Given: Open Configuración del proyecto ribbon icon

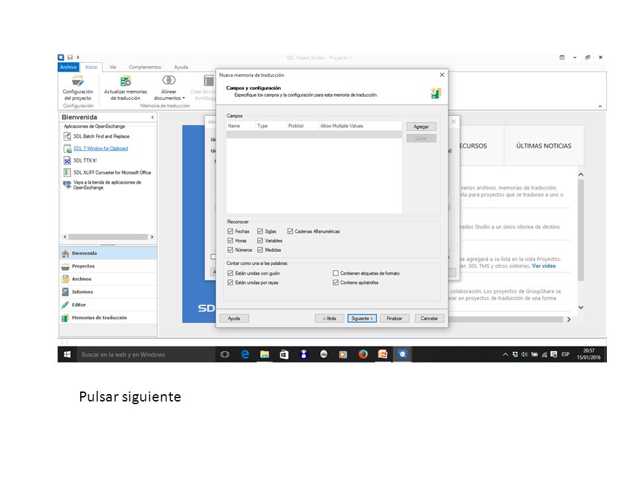Looking at the screenshot, I should click(x=78, y=87).
